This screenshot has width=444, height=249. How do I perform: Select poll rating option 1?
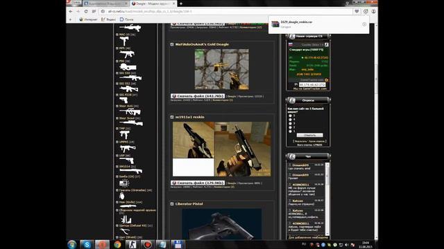pos(290,131)
